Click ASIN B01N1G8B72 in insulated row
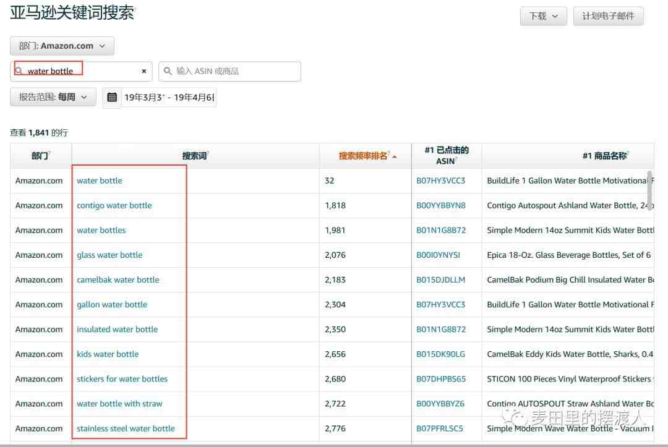The image size is (668, 447). [441, 329]
